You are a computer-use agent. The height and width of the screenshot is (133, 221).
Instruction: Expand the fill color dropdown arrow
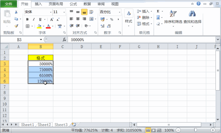[44, 26]
